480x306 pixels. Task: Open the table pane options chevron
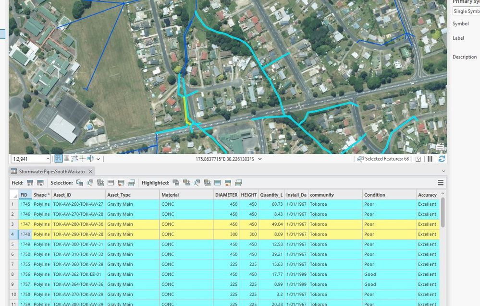(x=443, y=171)
